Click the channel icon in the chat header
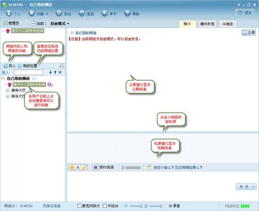The height and width of the screenshot is (211, 259). [72, 33]
